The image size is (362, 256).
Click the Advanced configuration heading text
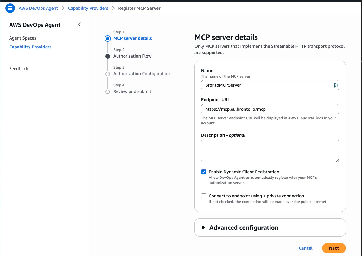244,228
